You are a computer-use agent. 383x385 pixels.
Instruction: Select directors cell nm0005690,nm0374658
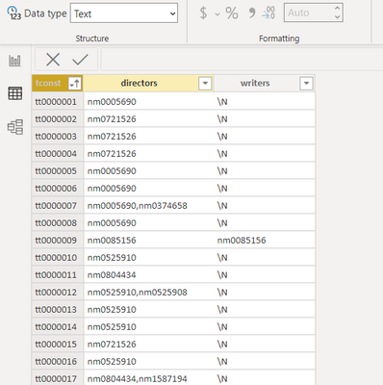[148, 206]
